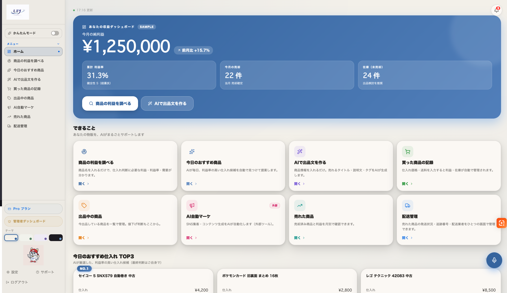Open 開く chevron on 出品中の商品 card
This screenshot has width=507, height=293.
coord(88,238)
